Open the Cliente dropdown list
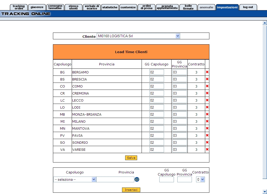 178,36
